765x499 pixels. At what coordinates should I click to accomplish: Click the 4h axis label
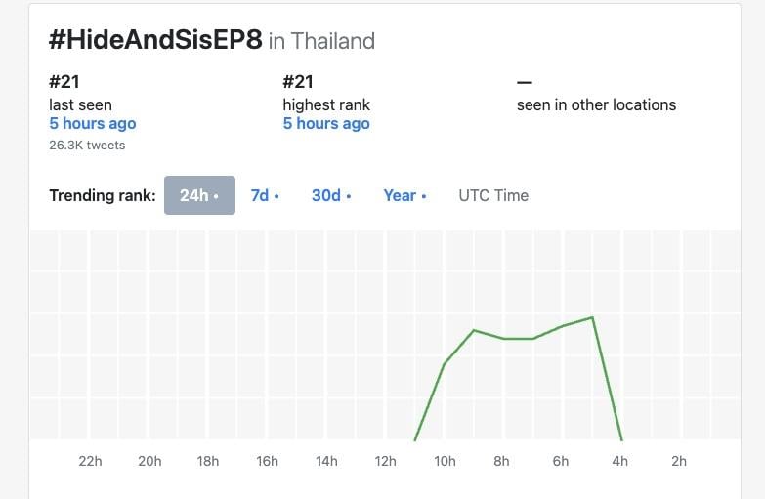620,461
